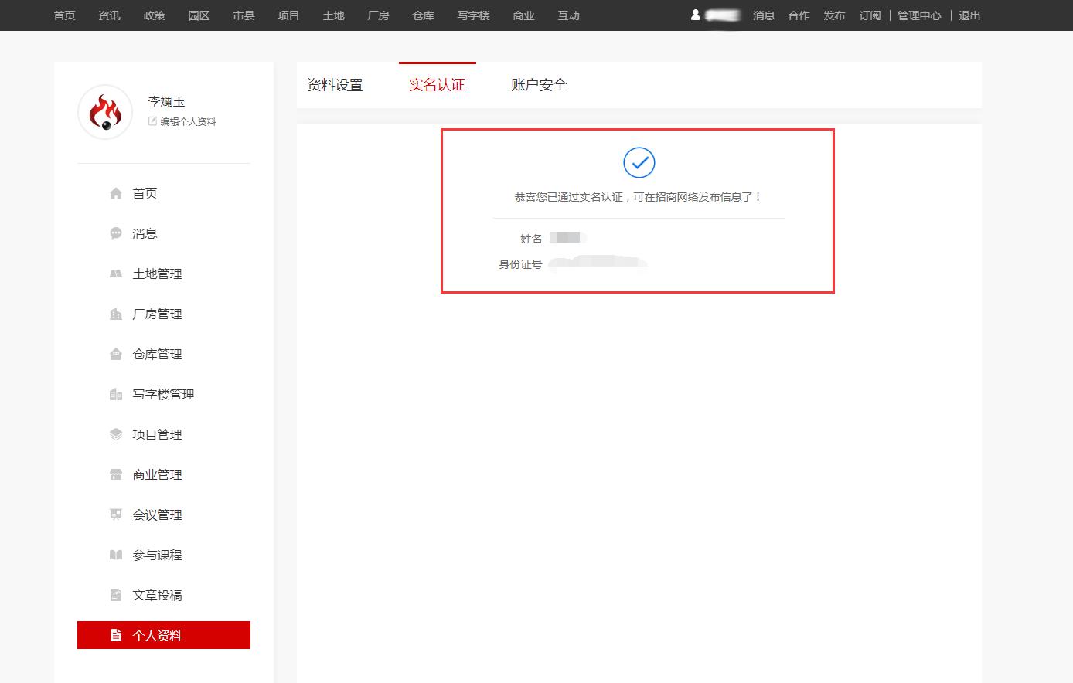Select the 写字楼管理 office building icon
This screenshot has width=1073, height=683.
click(x=116, y=394)
